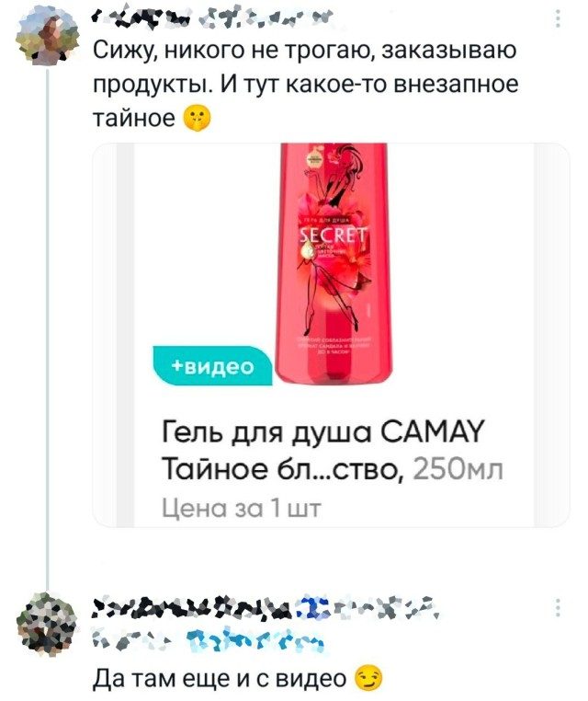
Task: Open the first commenter's avatar
Action: 47,37
